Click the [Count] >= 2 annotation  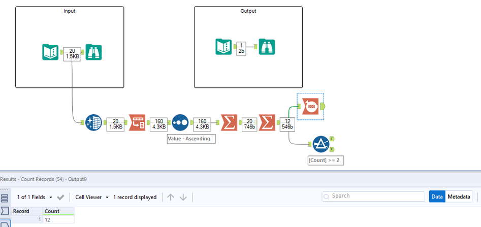pos(326,160)
